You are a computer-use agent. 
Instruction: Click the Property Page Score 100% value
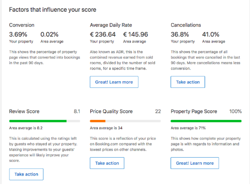(x=235, y=111)
